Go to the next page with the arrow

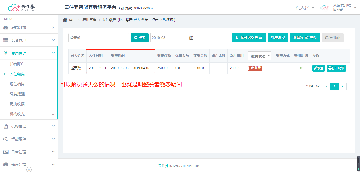343,86
